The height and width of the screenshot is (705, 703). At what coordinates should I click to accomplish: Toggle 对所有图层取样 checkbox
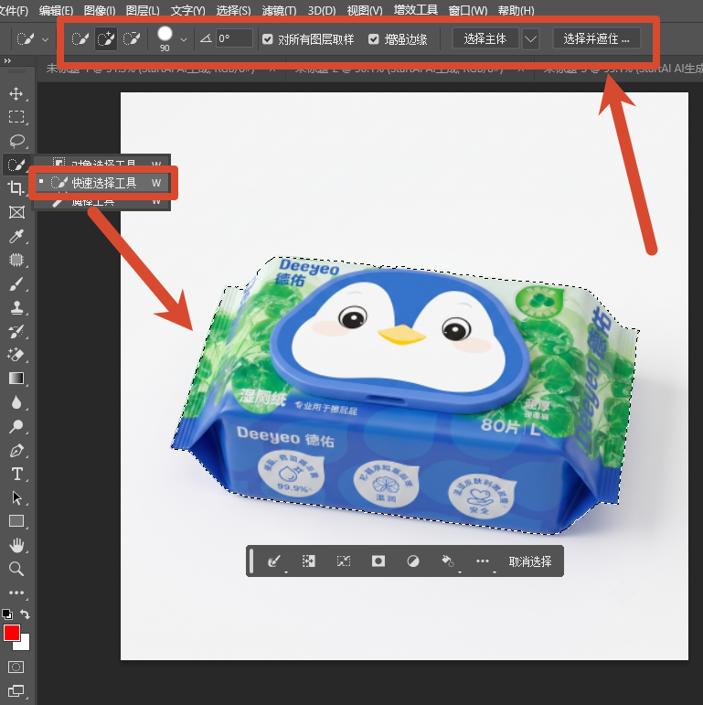pos(268,39)
